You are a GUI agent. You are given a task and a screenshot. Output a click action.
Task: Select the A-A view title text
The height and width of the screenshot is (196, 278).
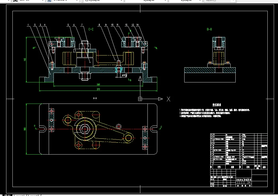tap(95, 98)
